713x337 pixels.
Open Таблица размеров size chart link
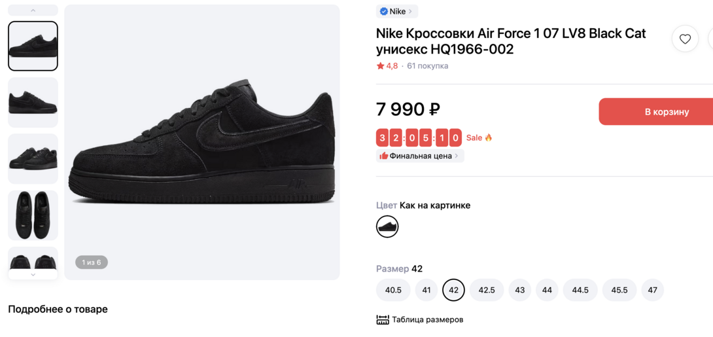[427, 320]
